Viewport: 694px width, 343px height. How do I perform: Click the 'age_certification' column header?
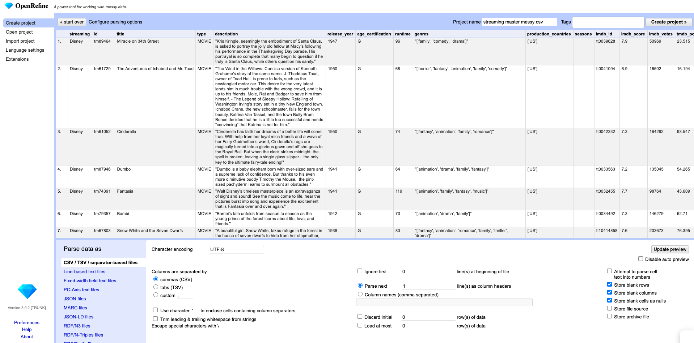(374, 34)
